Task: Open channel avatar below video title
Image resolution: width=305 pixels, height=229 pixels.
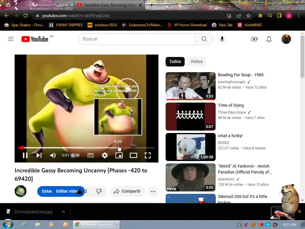Action: [x=21, y=191]
